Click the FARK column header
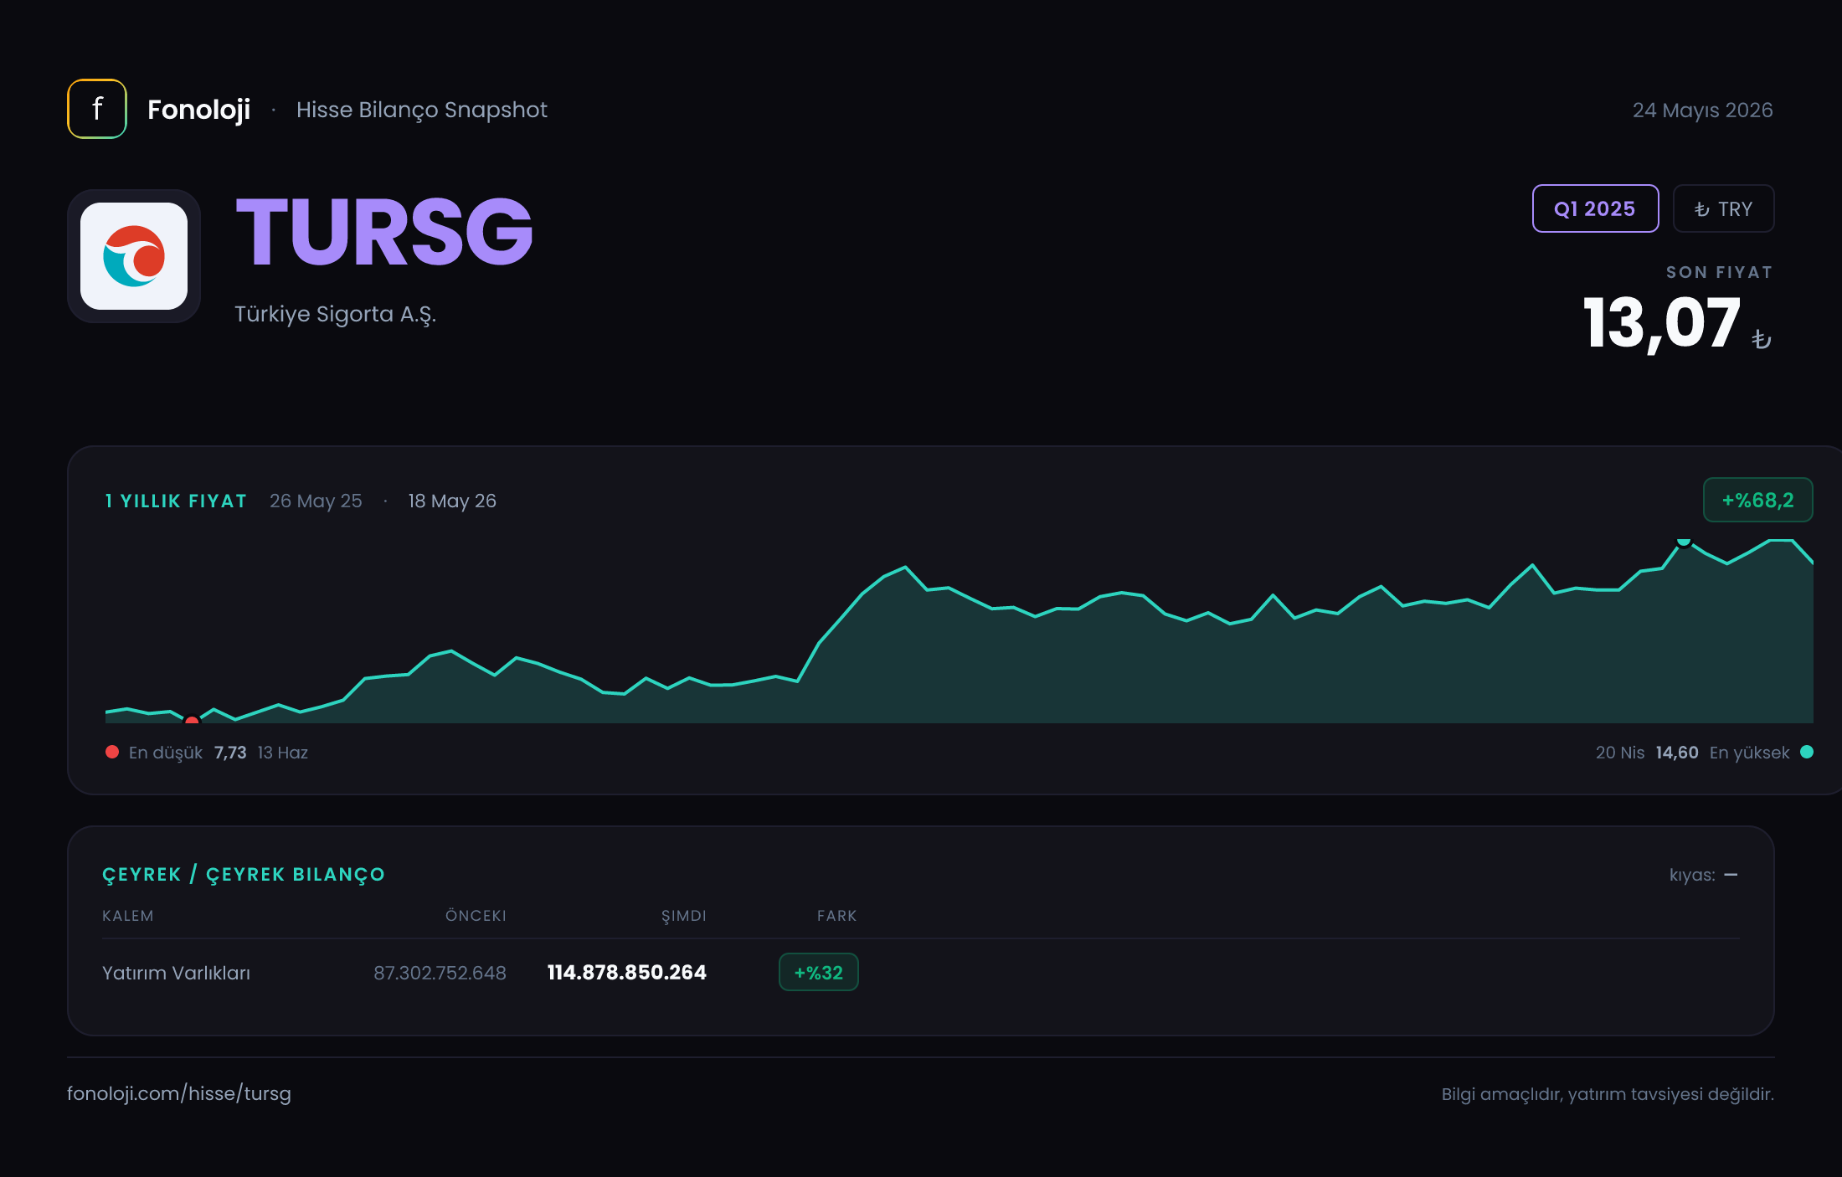Screen dimensions: 1842x1177 click(x=836, y=916)
